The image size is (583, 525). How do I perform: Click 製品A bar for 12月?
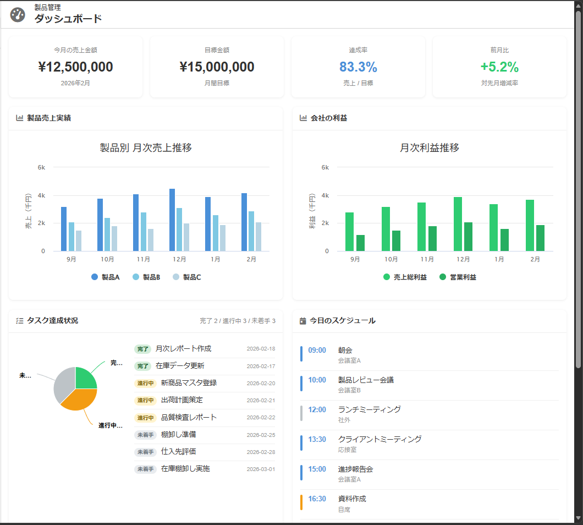[x=172, y=220]
